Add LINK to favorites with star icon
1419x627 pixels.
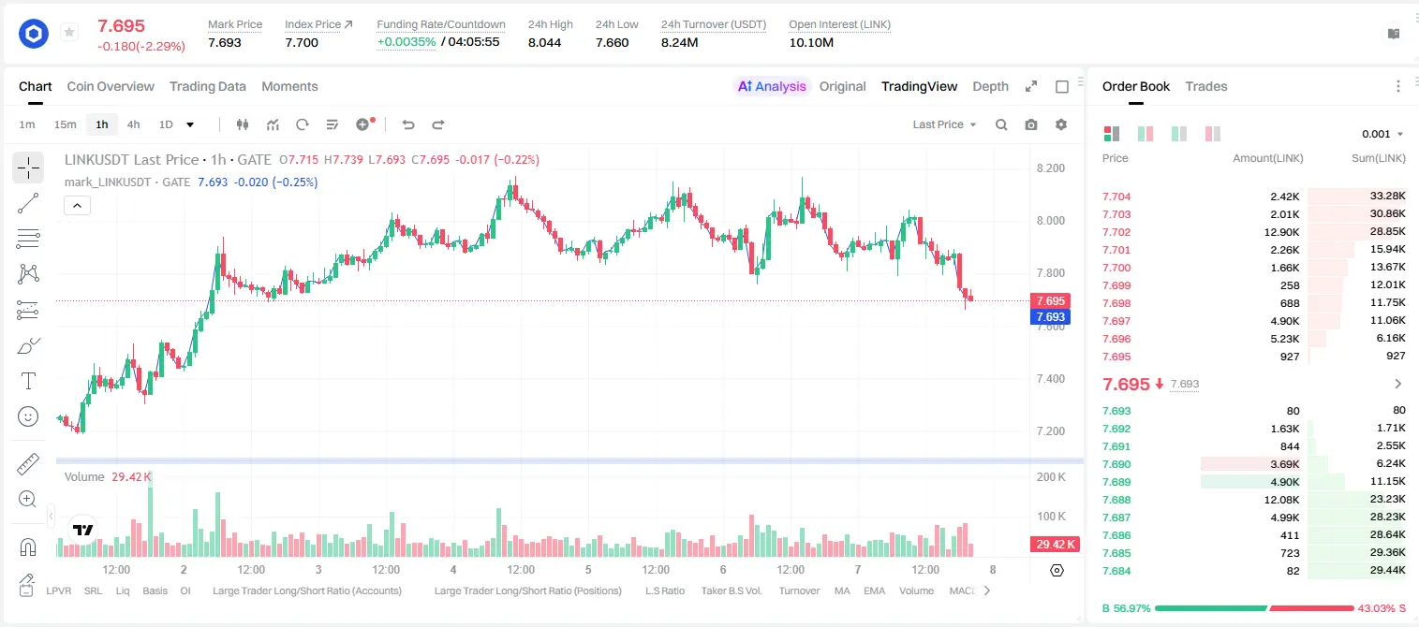pyautogui.click(x=69, y=33)
